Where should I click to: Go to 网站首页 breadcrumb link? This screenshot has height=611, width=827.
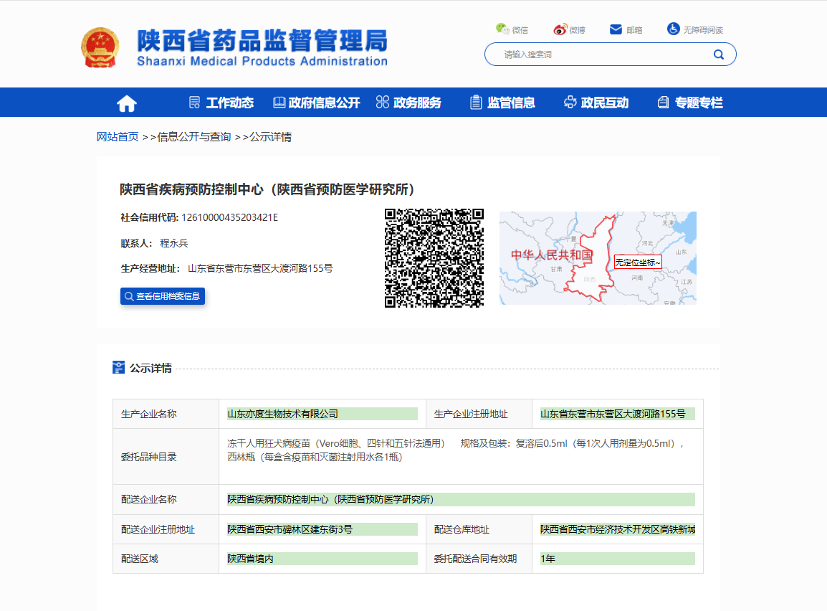[x=118, y=137]
